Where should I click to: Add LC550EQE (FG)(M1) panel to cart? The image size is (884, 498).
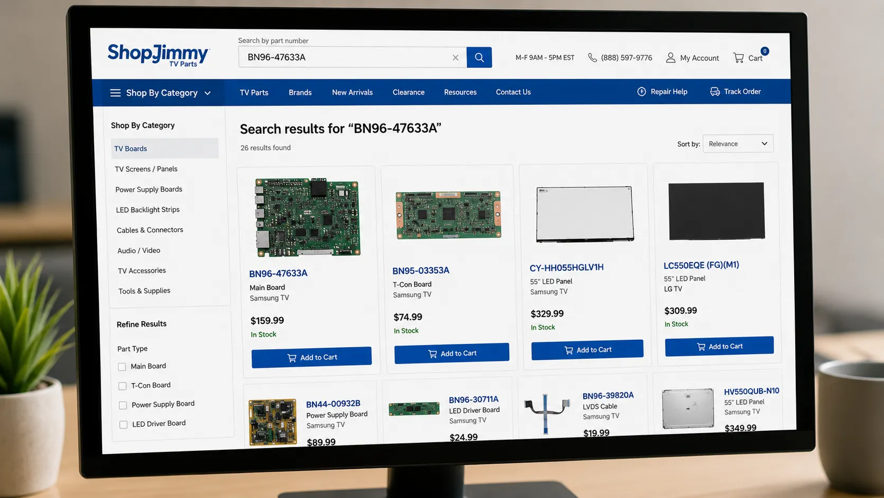pyautogui.click(x=720, y=346)
